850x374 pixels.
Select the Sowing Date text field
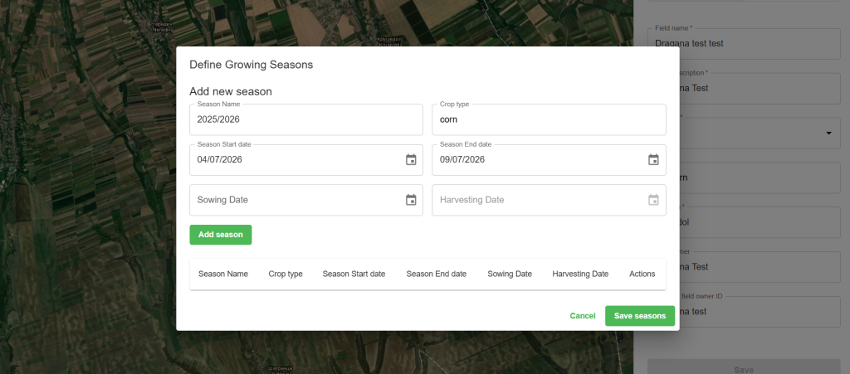tap(295, 200)
